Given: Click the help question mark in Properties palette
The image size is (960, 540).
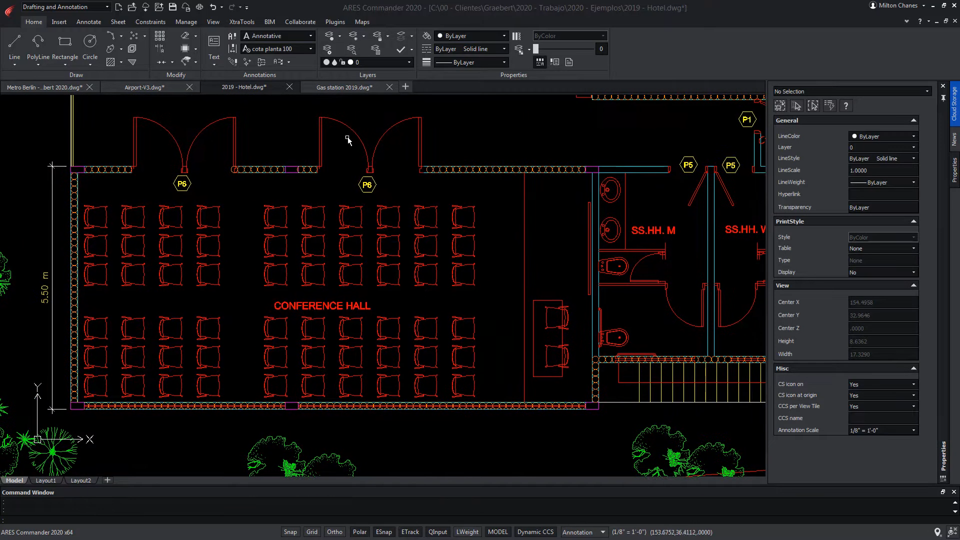Looking at the screenshot, I should coord(845,106).
